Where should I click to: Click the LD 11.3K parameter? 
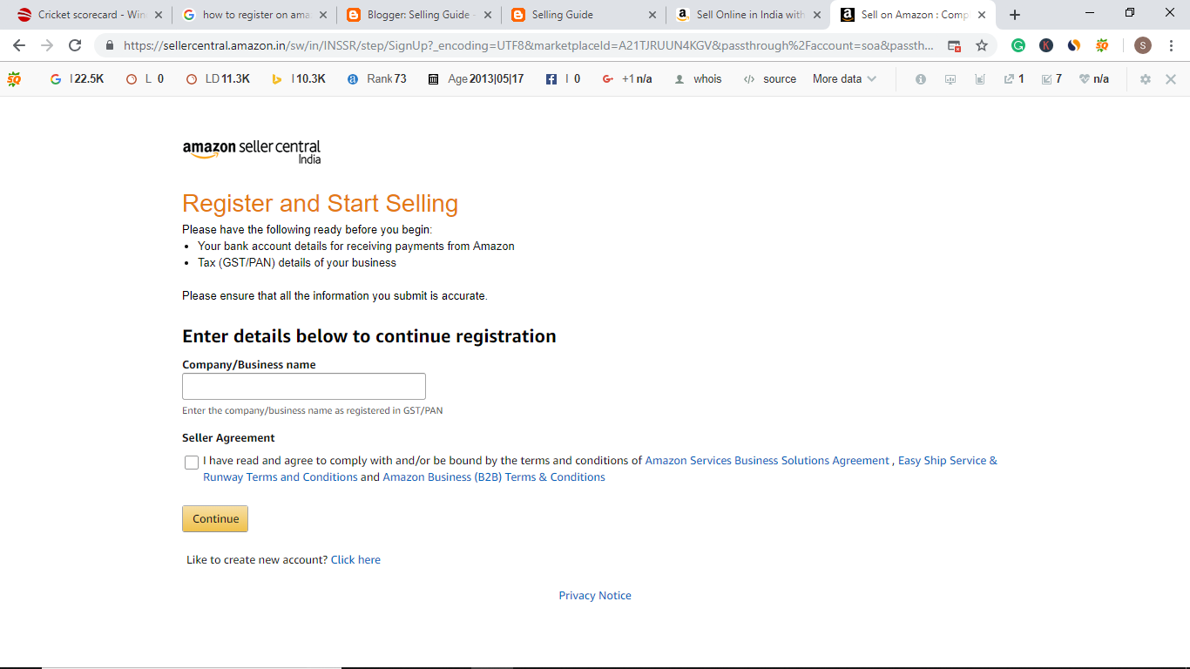[218, 79]
